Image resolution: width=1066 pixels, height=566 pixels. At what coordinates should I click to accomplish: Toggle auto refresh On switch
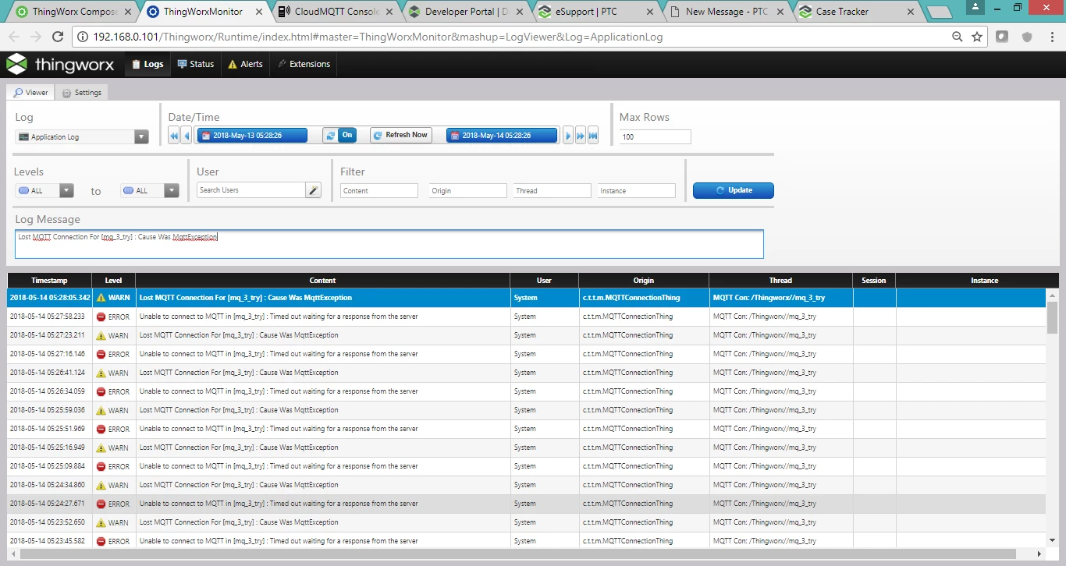pos(339,135)
